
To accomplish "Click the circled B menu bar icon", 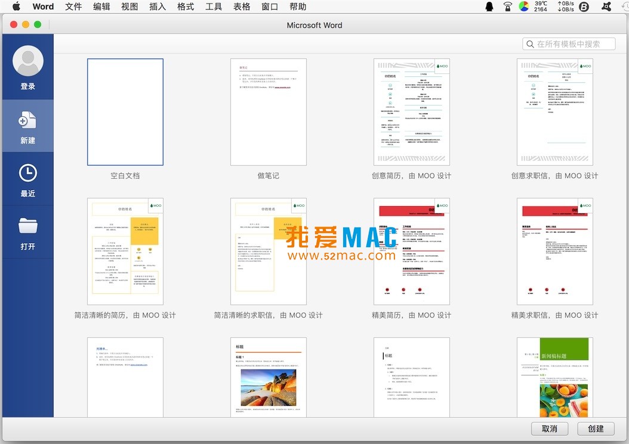I will 584,7.
